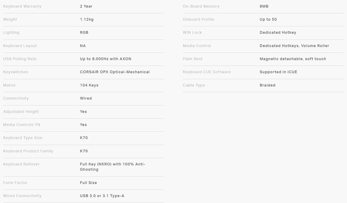Select the 'Dedicated Hotkeys, Volume Roller' text
This screenshot has width=347, height=203.
(294, 46)
